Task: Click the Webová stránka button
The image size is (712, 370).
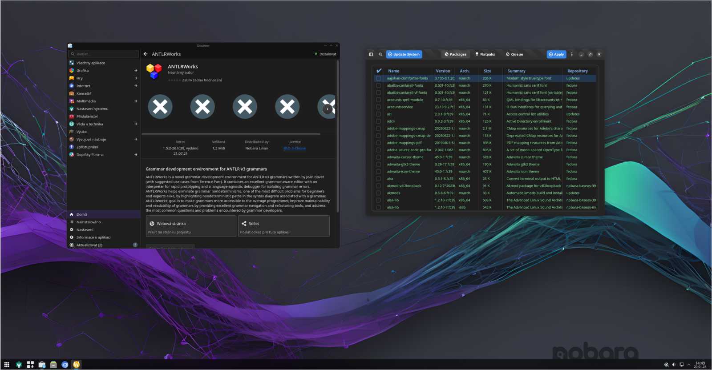Action: pyautogui.click(x=191, y=226)
